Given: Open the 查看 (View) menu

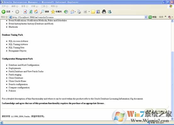Looking at the screenshot, I should click(x=25, y=6).
